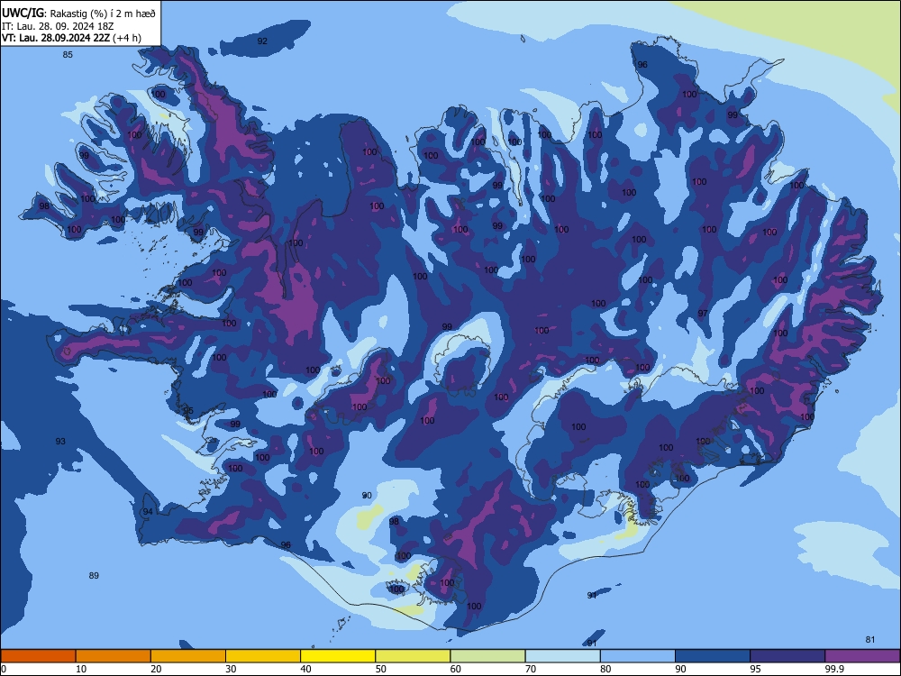Choose the 30–40 legend color band
Image resolution: width=901 pixels, height=676 pixels.
pyautogui.click(x=263, y=656)
